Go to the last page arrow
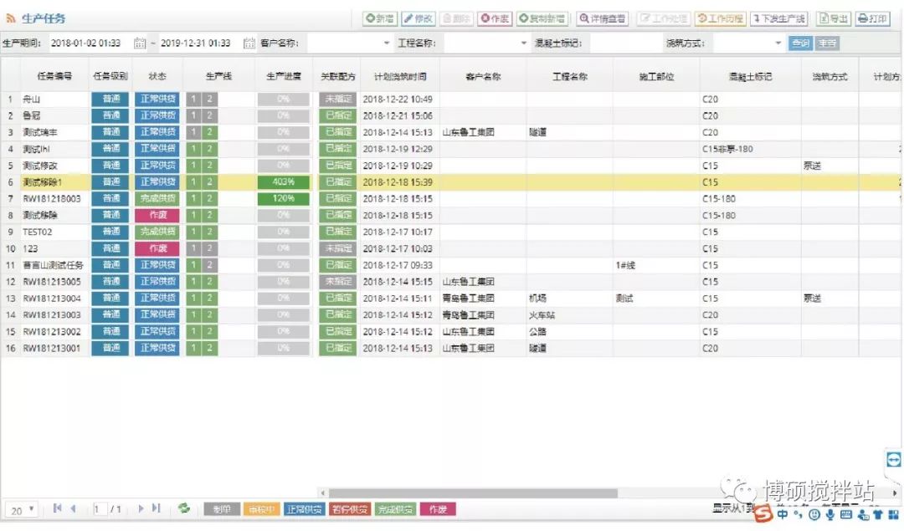Viewport: 904px width, 531px height. click(156, 508)
